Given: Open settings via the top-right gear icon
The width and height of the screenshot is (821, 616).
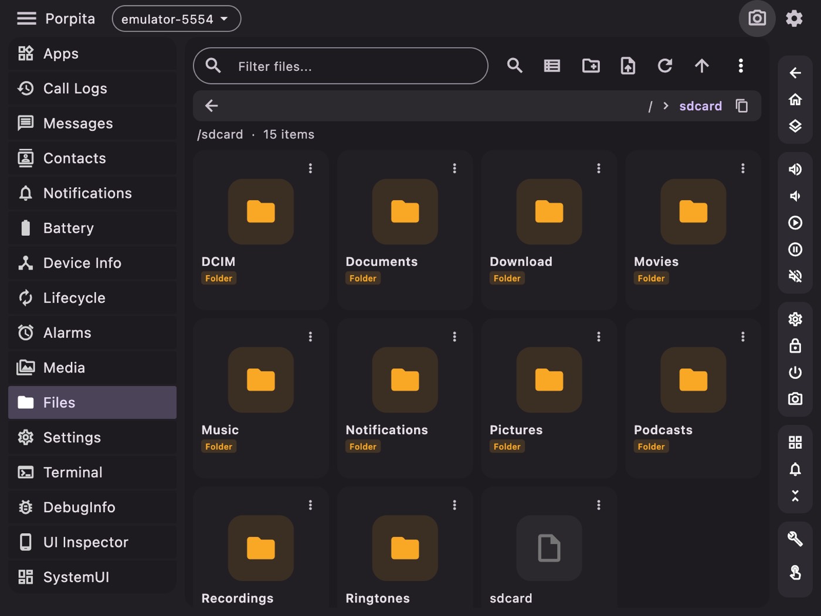Looking at the screenshot, I should (794, 18).
